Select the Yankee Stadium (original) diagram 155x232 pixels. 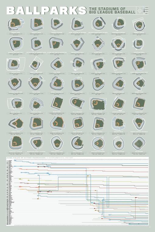tap(139, 123)
